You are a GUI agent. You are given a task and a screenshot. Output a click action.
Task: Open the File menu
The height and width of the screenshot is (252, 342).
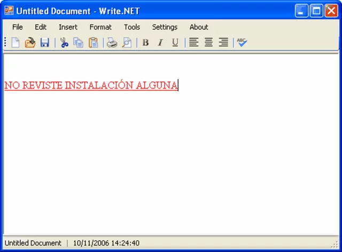tap(18, 27)
